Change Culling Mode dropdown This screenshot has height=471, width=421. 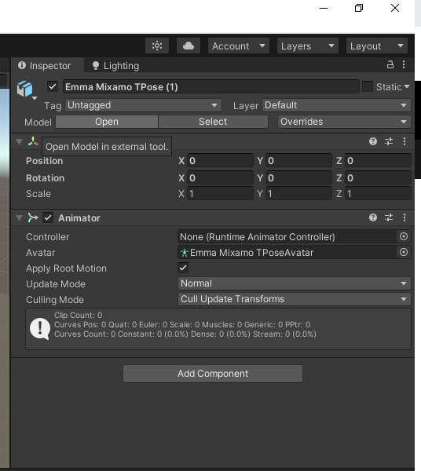tap(295, 299)
